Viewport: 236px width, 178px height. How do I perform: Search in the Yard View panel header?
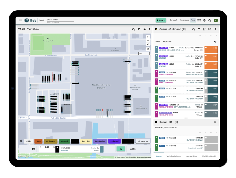[133, 30]
